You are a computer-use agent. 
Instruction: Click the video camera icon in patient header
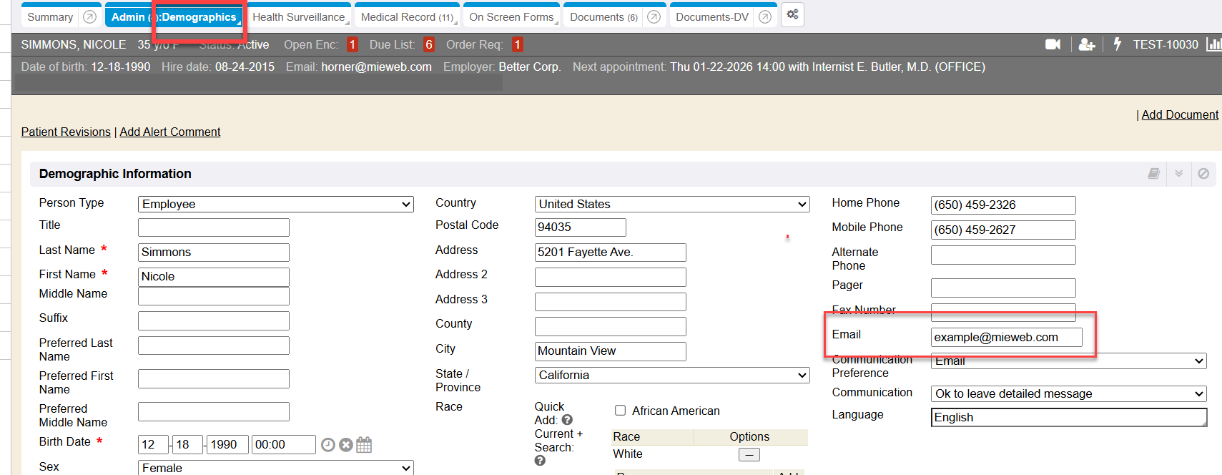pyautogui.click(x=1053, y=44)
